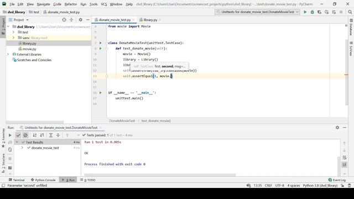Viewport: 354px width, 199px height.
Task: Toggle soft-wrap in the console output
Action: [344, 158]
